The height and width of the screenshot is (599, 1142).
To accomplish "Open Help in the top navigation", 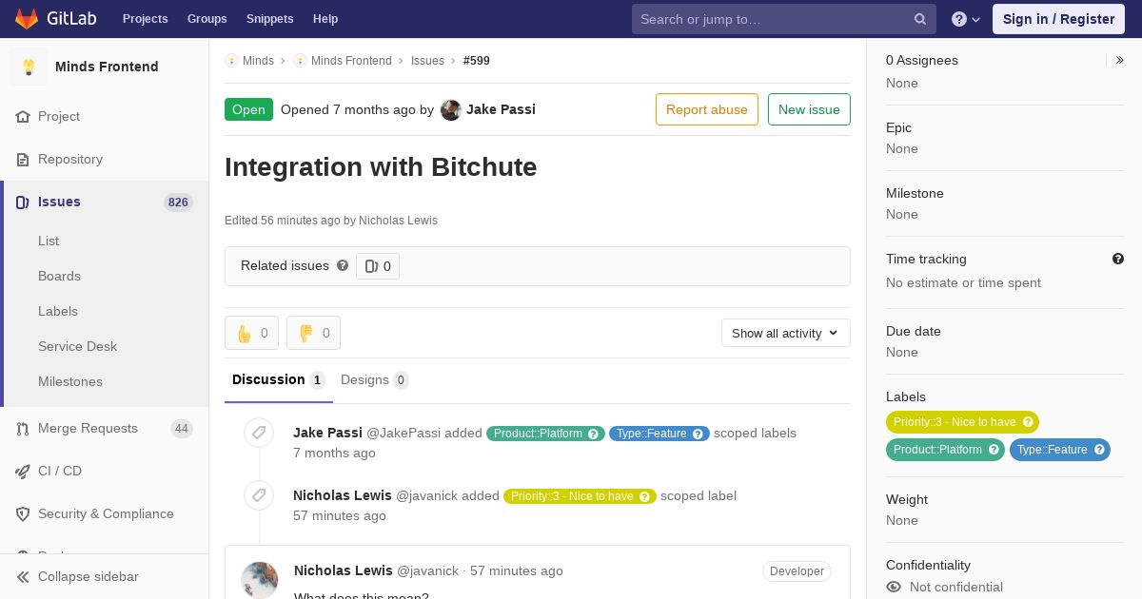I will point(325,19).
